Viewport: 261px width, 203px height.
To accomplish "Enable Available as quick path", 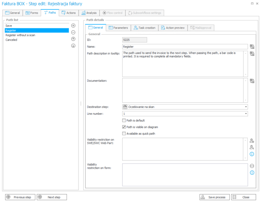I will pos(124,134).
